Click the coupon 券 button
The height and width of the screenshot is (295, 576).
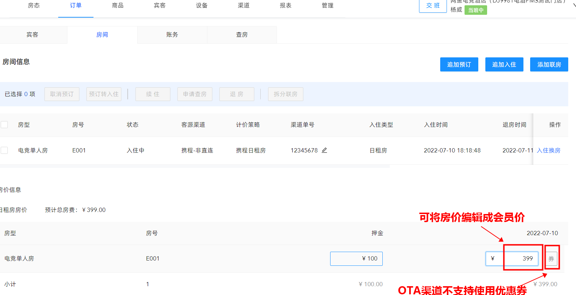point(551,259)
